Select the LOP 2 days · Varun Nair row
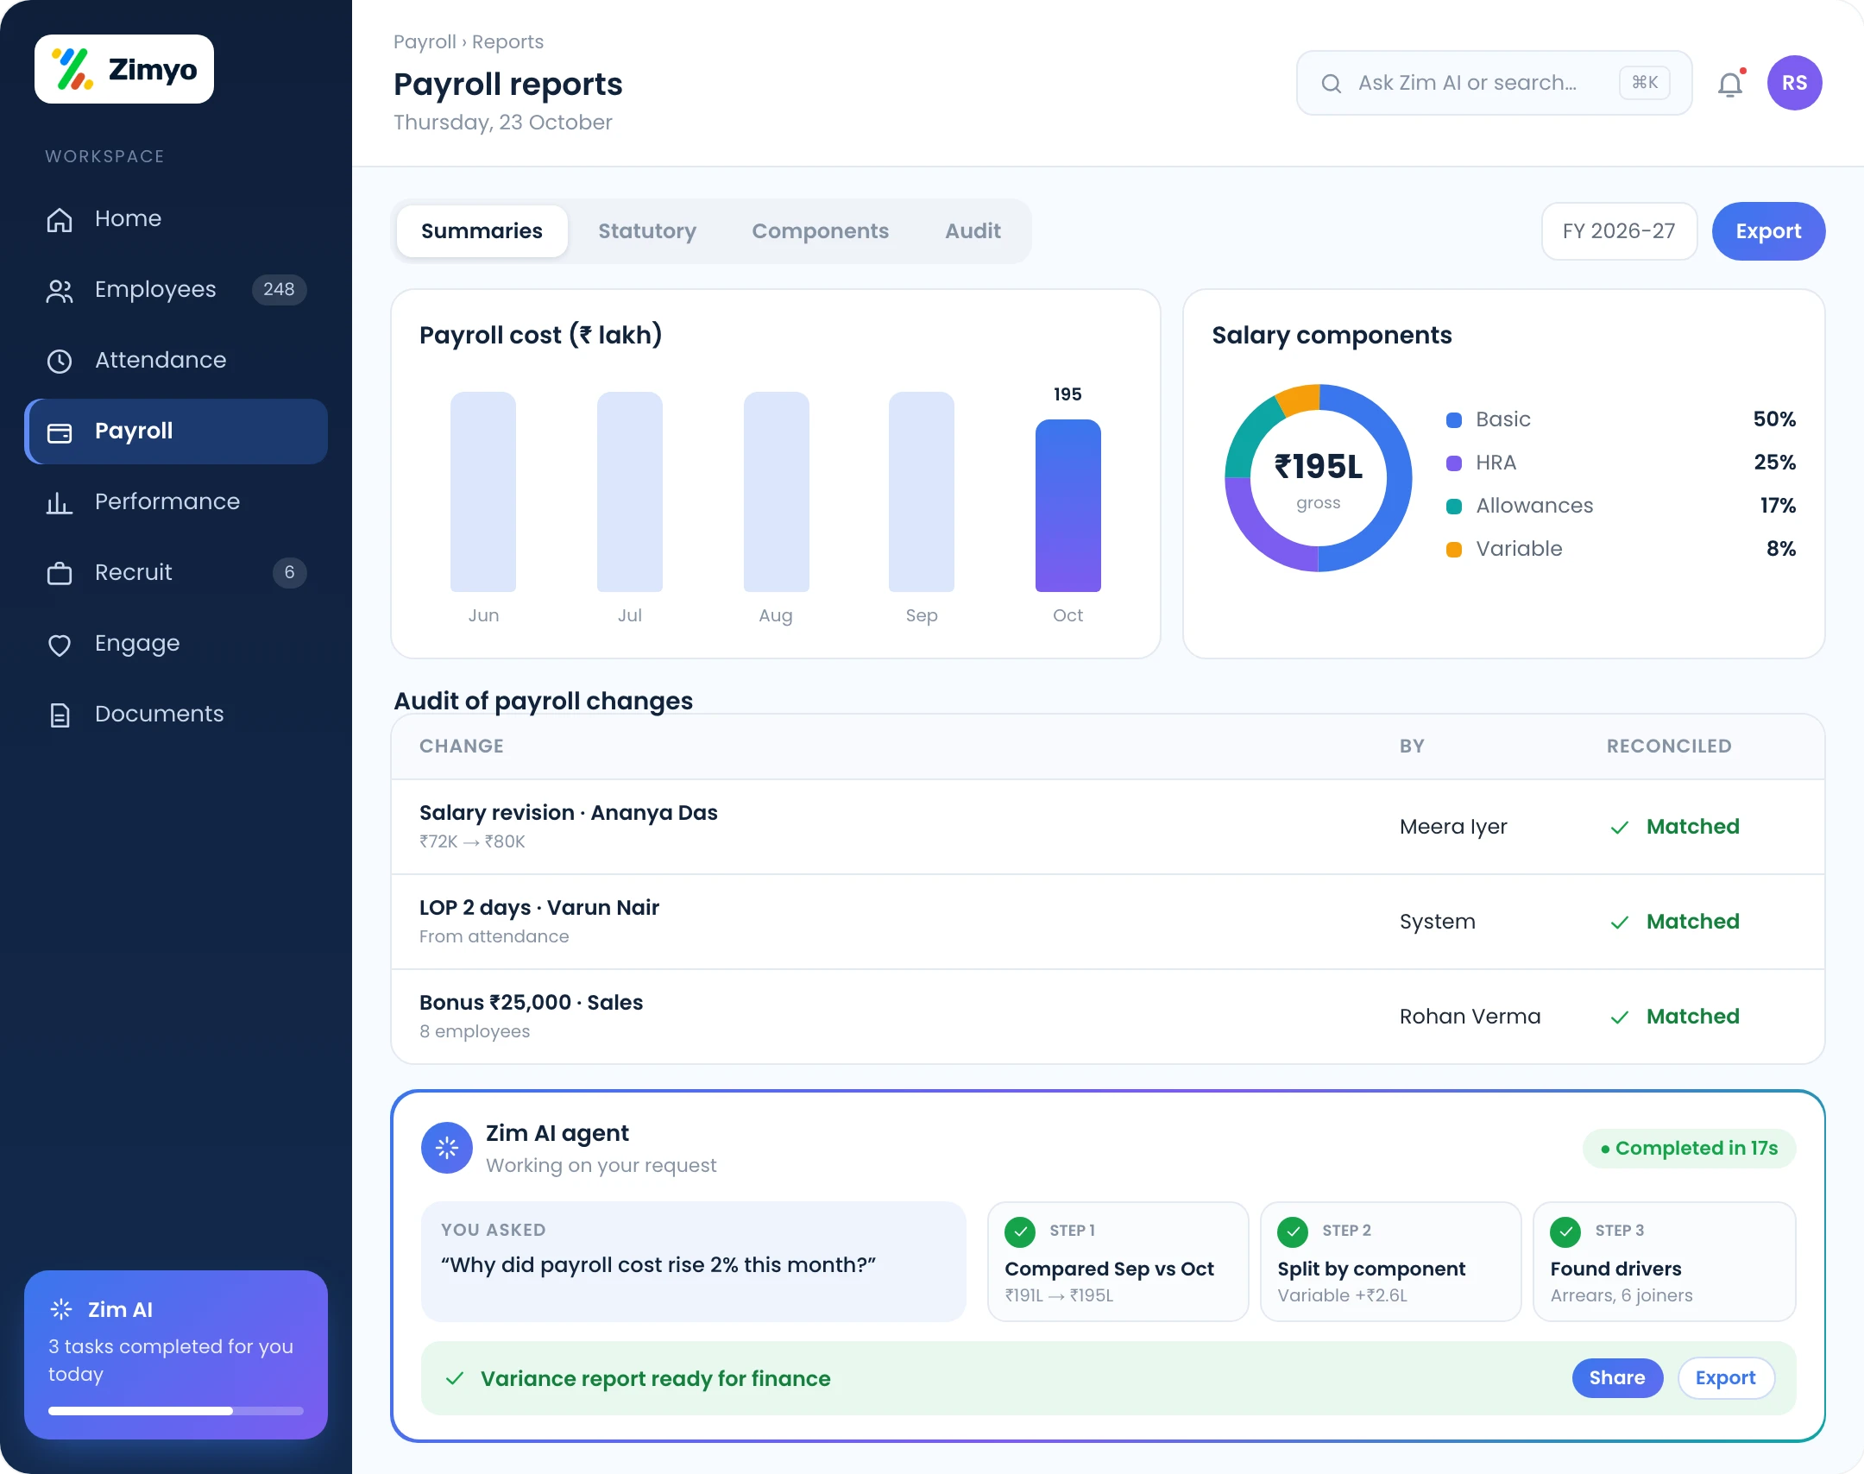Screen dimensions: 1864x1474 1108,922
